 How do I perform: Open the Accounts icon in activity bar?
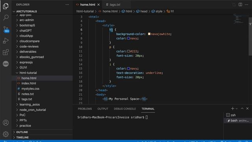tap(6, 123)
